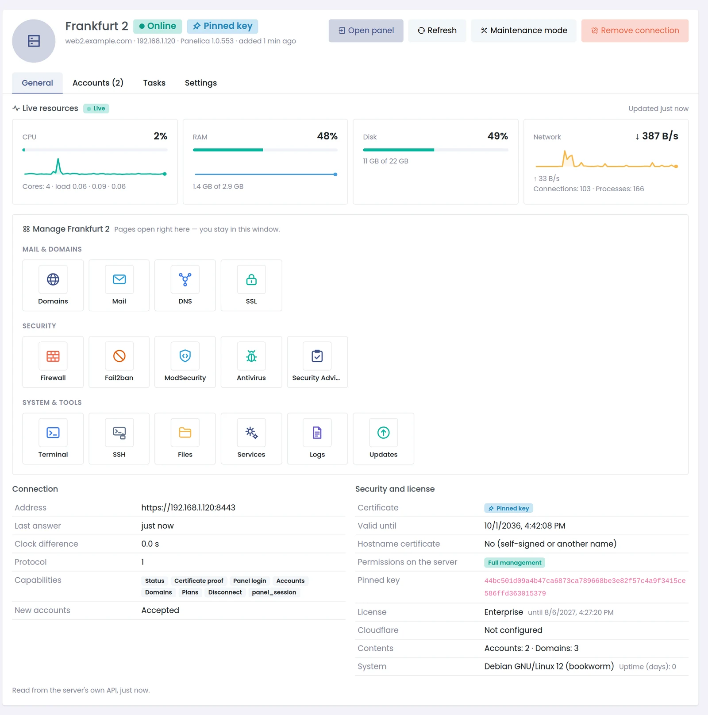Enable Maintenance mode

[523, 31]
